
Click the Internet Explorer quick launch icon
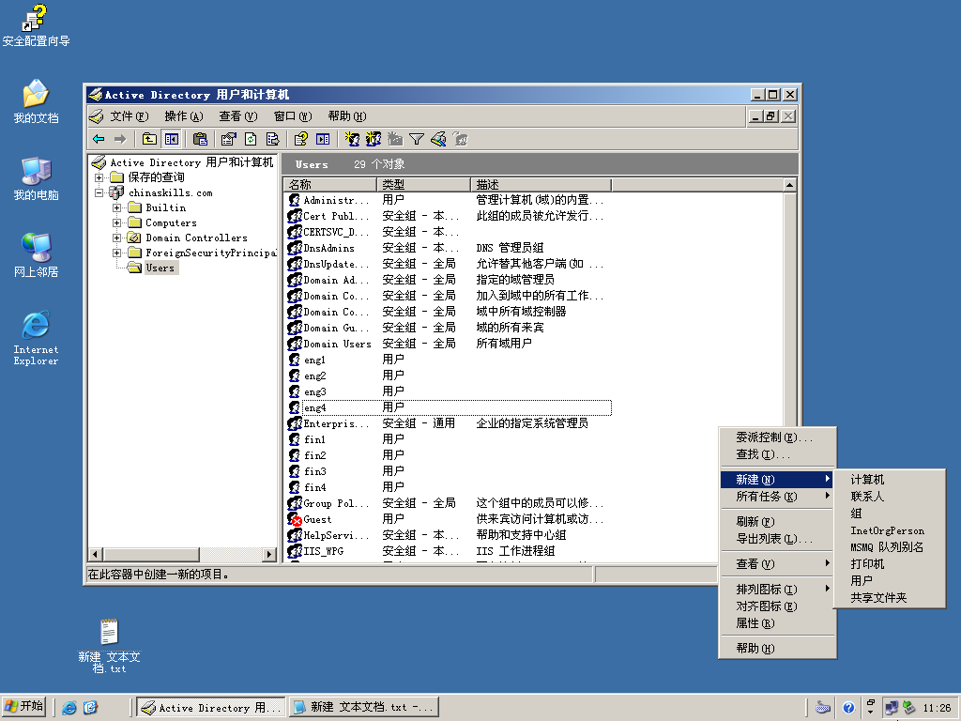[69, 708]
